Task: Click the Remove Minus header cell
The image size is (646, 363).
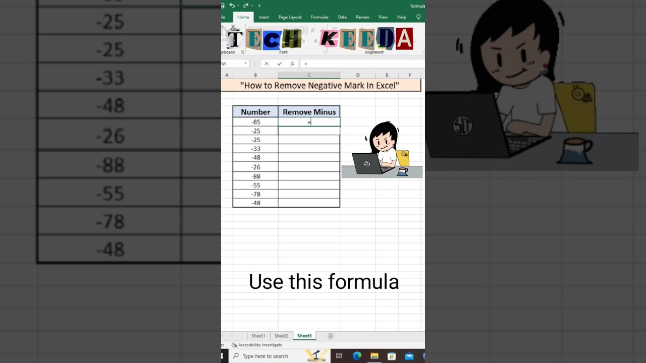Action: [309, 112]
